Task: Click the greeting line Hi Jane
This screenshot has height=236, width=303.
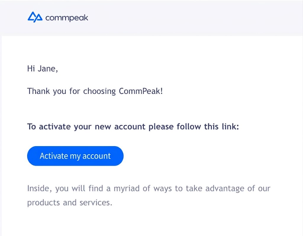Action: (43, 68)
